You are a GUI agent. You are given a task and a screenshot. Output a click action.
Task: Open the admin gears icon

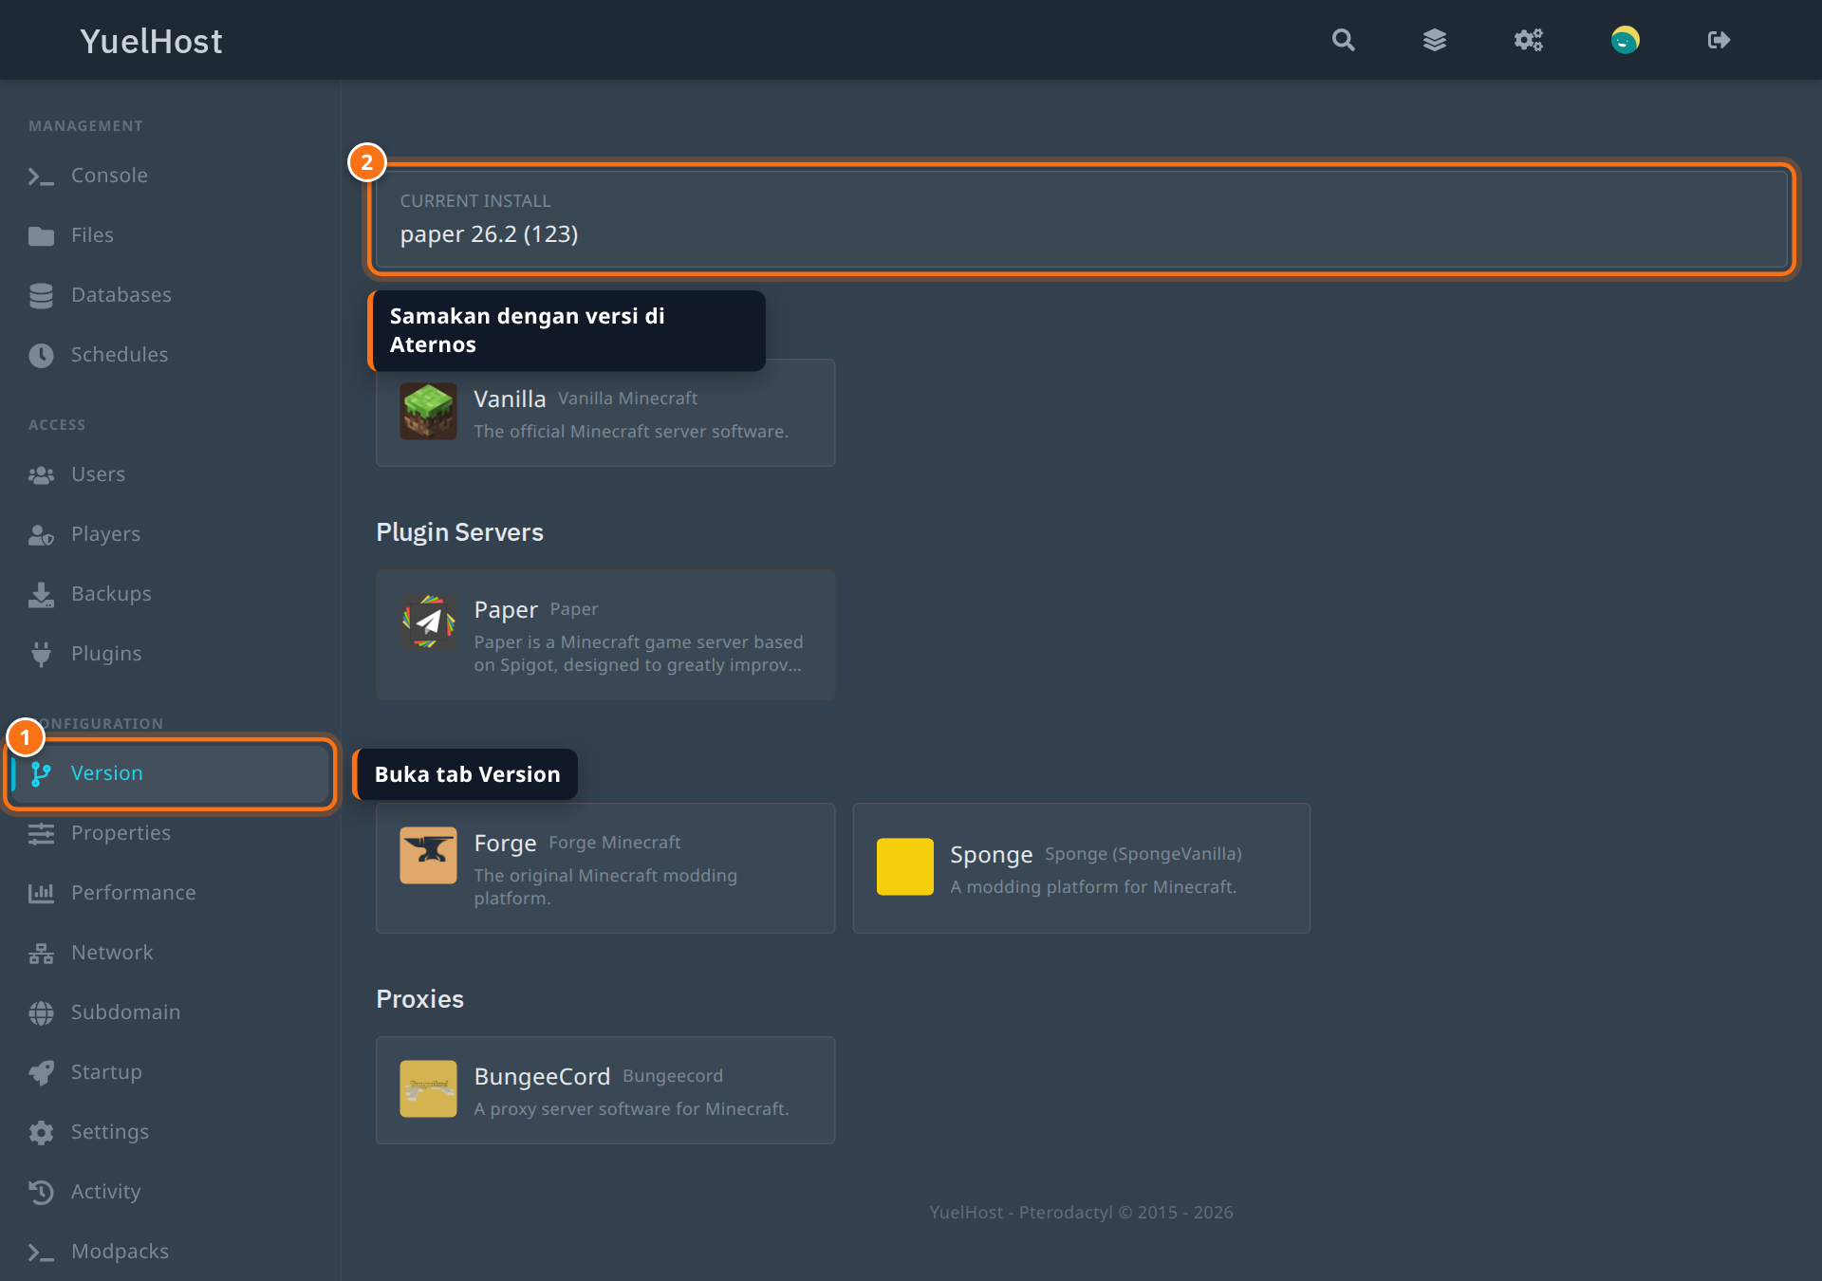(1529, 40)
